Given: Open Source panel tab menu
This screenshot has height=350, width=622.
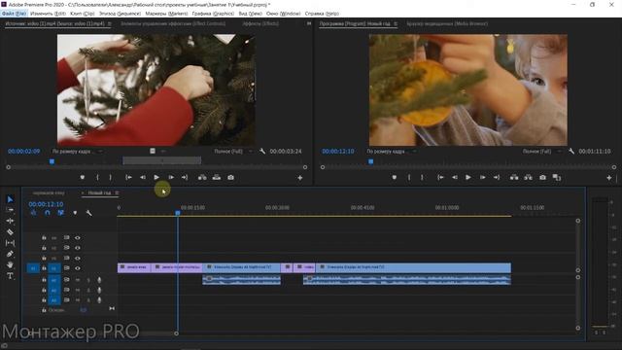Looking at the screenshot, I should tap(110, 23).
